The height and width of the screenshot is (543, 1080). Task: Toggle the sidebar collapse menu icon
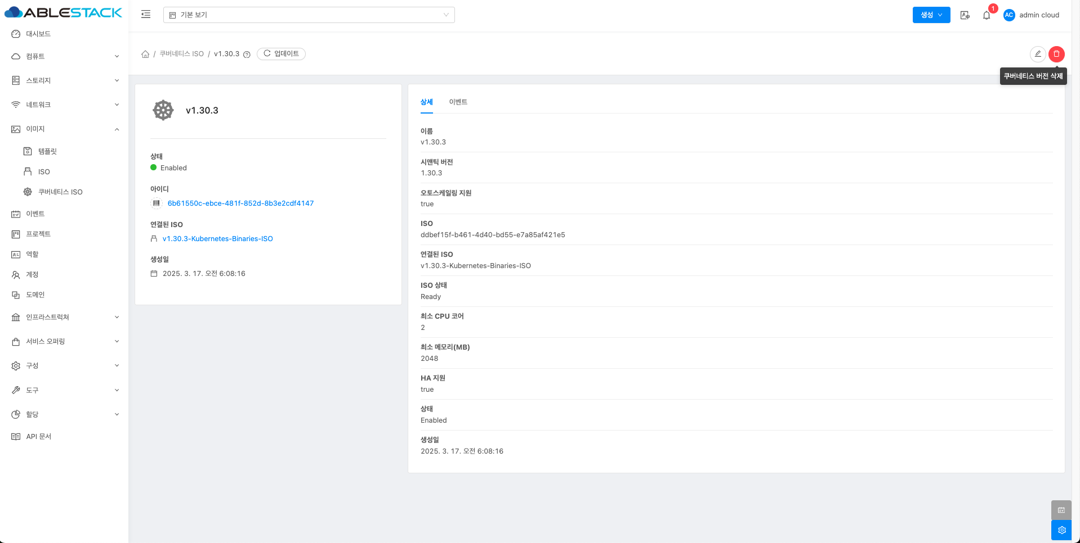pos(146,15)
